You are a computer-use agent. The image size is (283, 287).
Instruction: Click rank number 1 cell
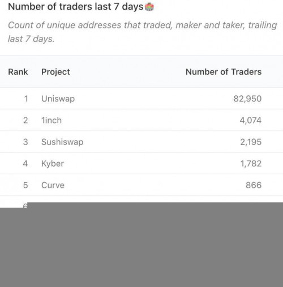[x=26, y=99]
